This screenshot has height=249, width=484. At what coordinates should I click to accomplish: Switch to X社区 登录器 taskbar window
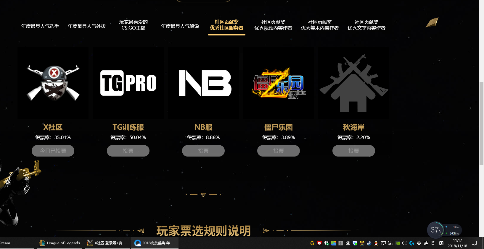(107, 243)
